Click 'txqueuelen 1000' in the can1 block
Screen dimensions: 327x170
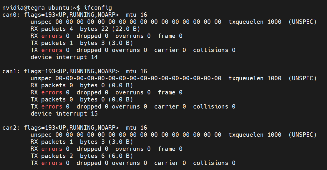(x=255, y=78)
